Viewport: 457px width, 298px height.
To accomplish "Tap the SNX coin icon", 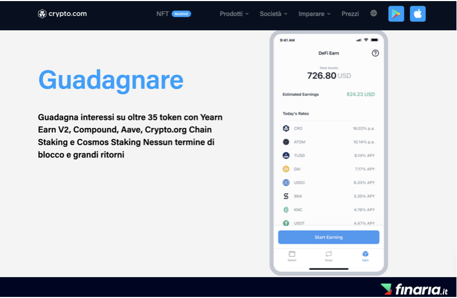I will coord(286,196).
